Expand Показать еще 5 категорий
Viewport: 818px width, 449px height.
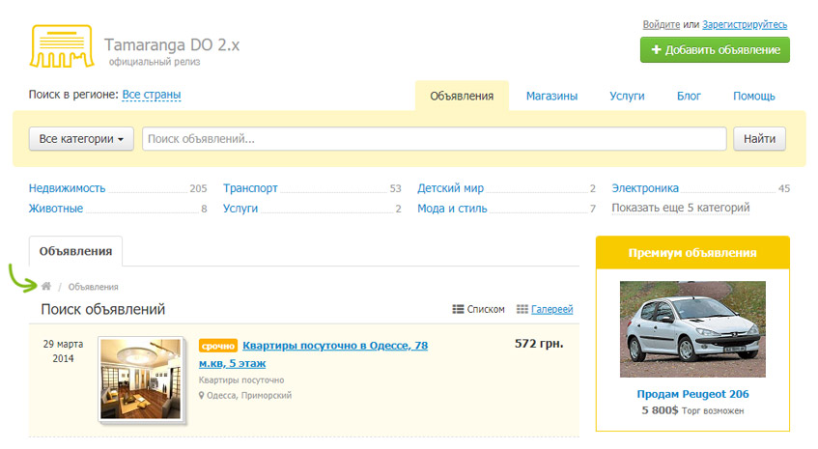[x=680, y=208]
